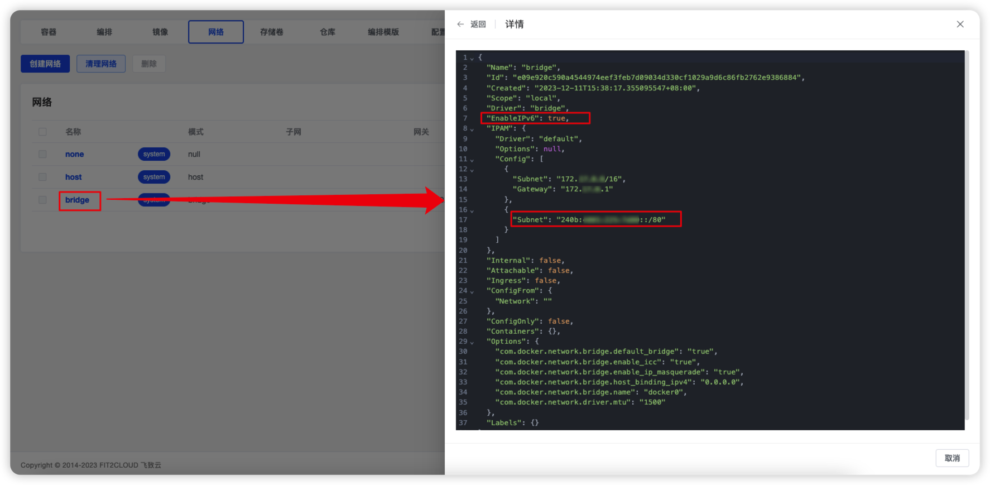Go to the 存储卷 tab
The height and width of the screenshot is (485, 990).
(272, 32)
